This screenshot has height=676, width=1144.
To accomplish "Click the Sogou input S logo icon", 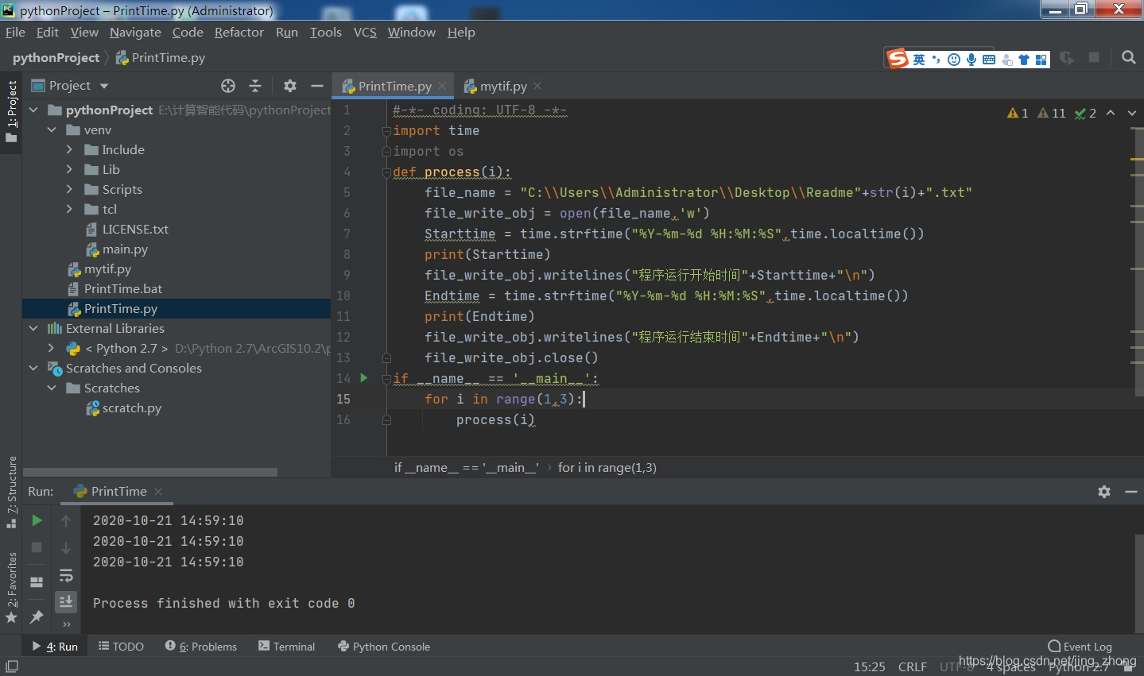I will point(898,59).
